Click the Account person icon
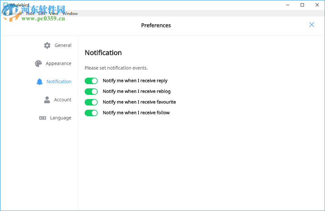The image size is (325, 211). coord(47,100)
